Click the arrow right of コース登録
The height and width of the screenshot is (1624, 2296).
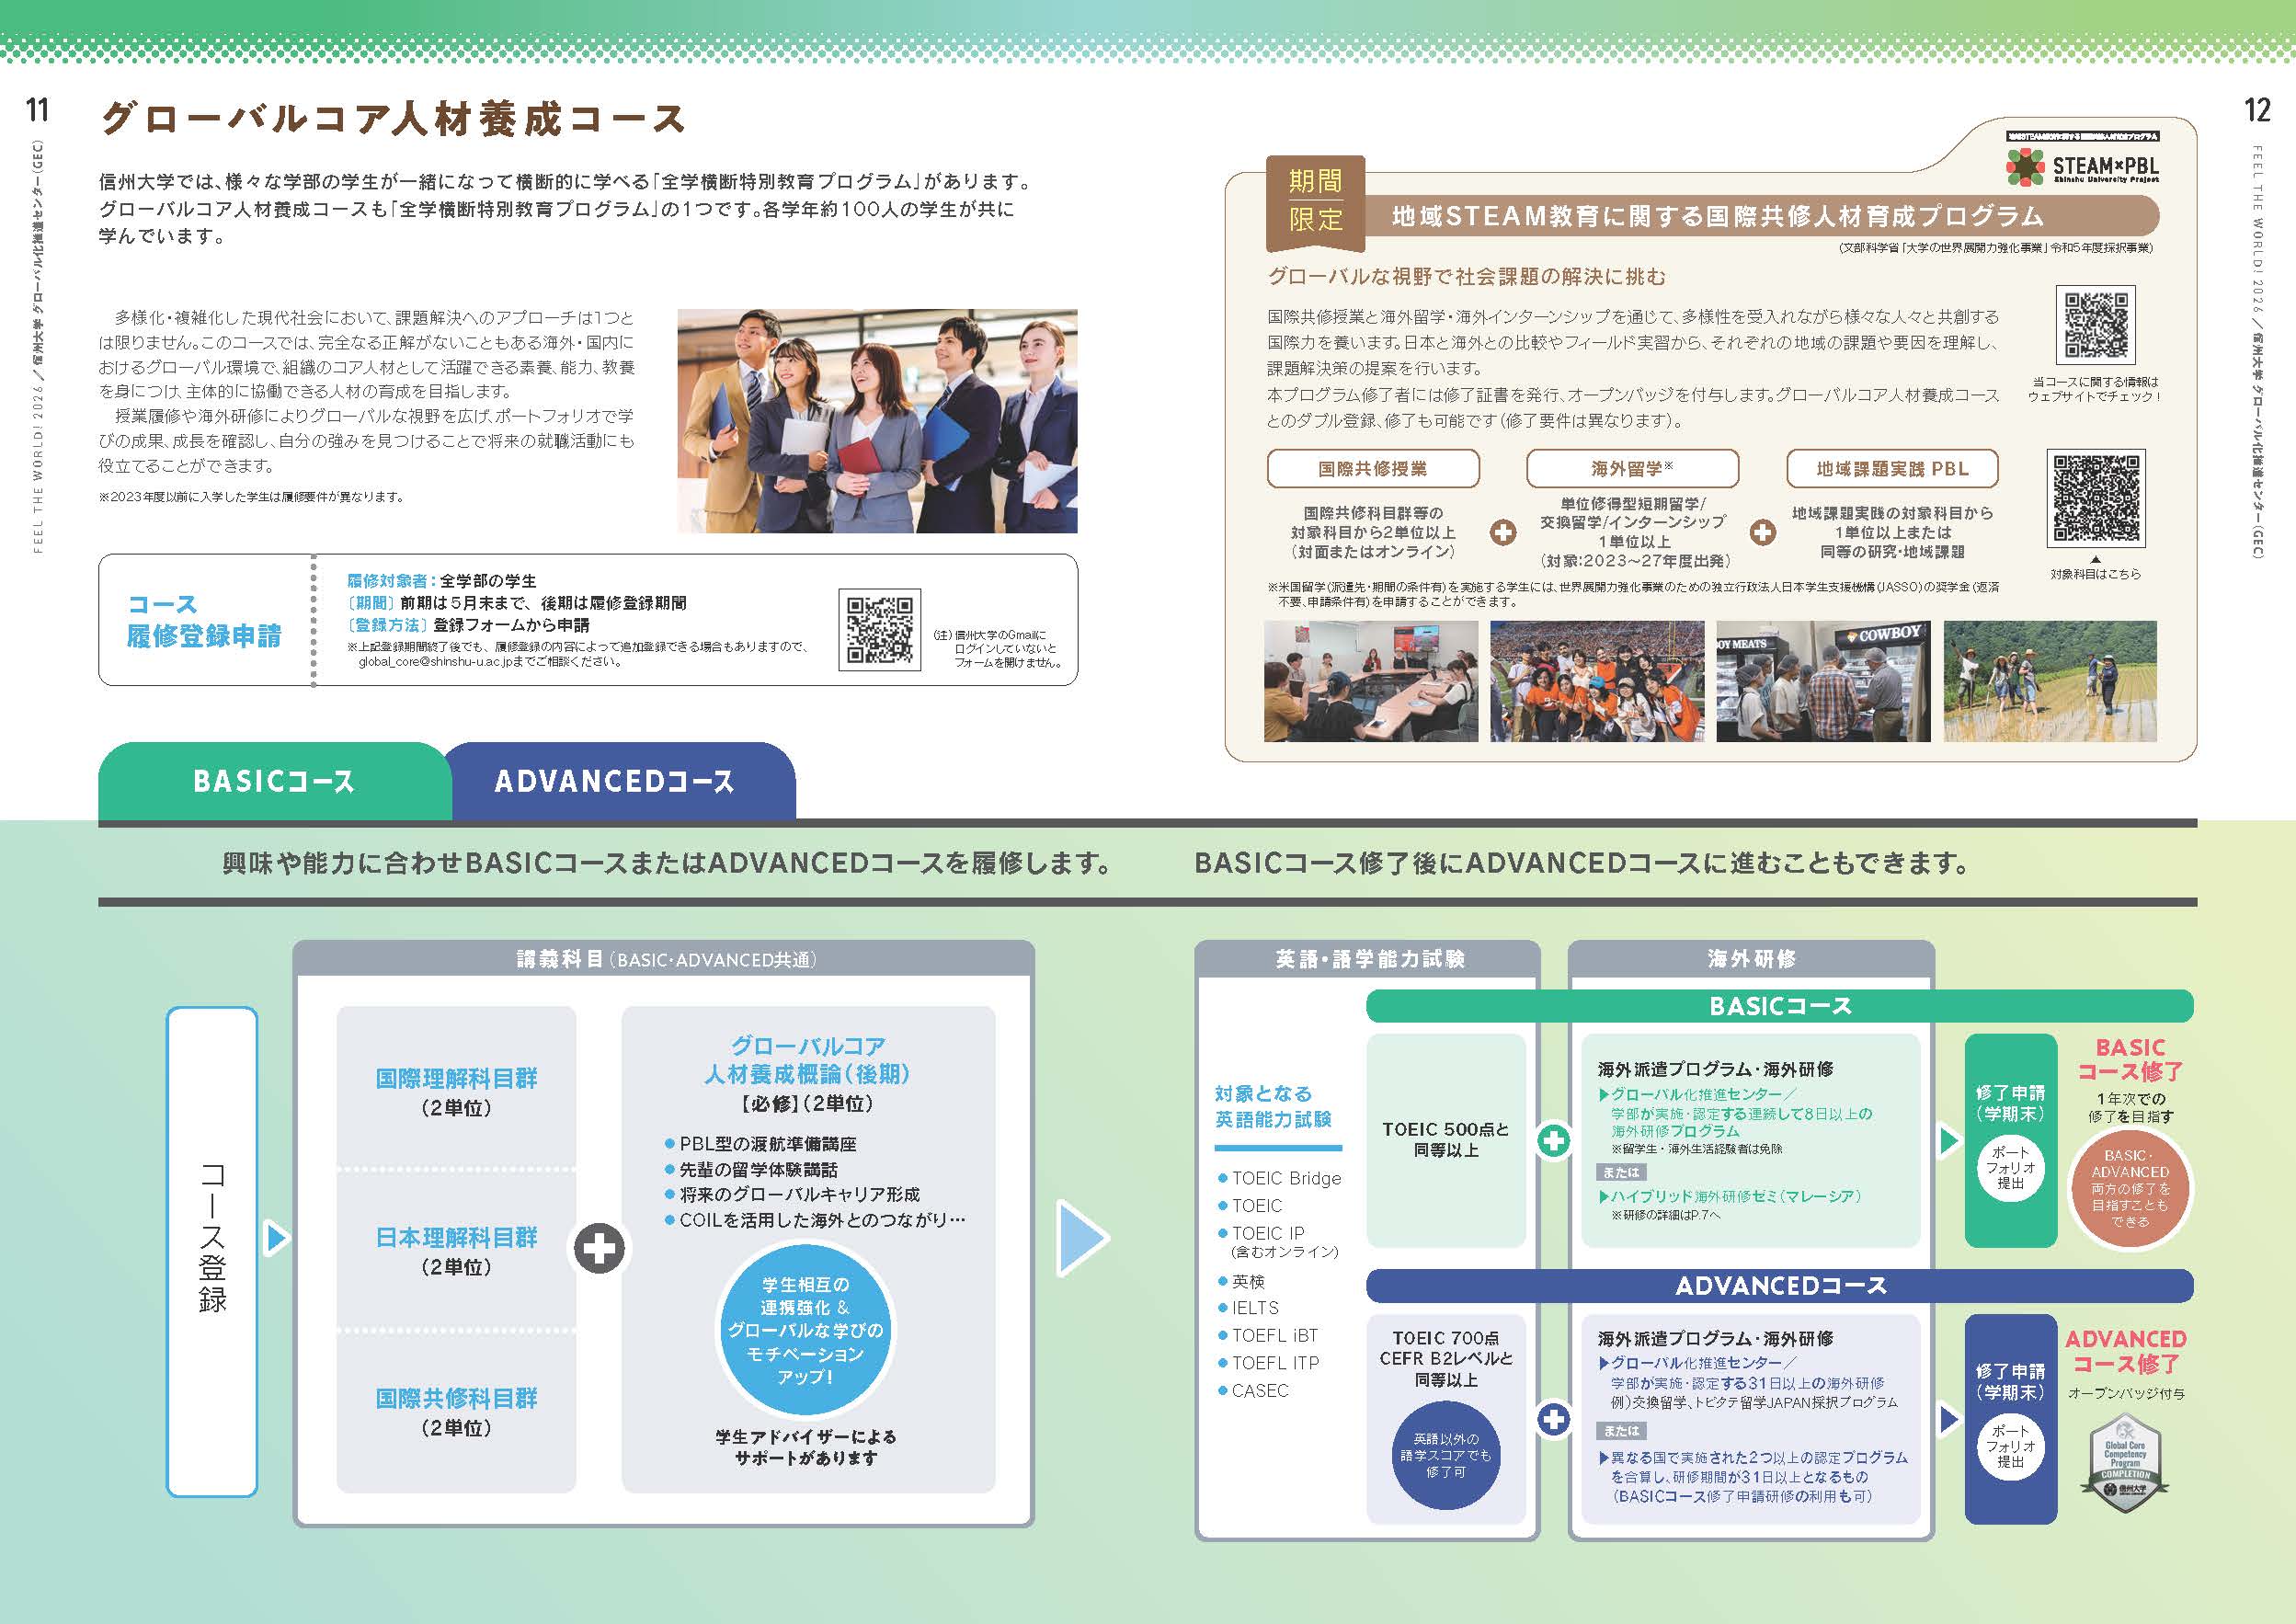click(277, 1238)
